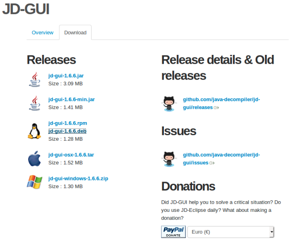Screen dimensions: 290x242
Task: Click the Java icon beside jd-gui-1.6.6.jar
Action: [34, 80]
